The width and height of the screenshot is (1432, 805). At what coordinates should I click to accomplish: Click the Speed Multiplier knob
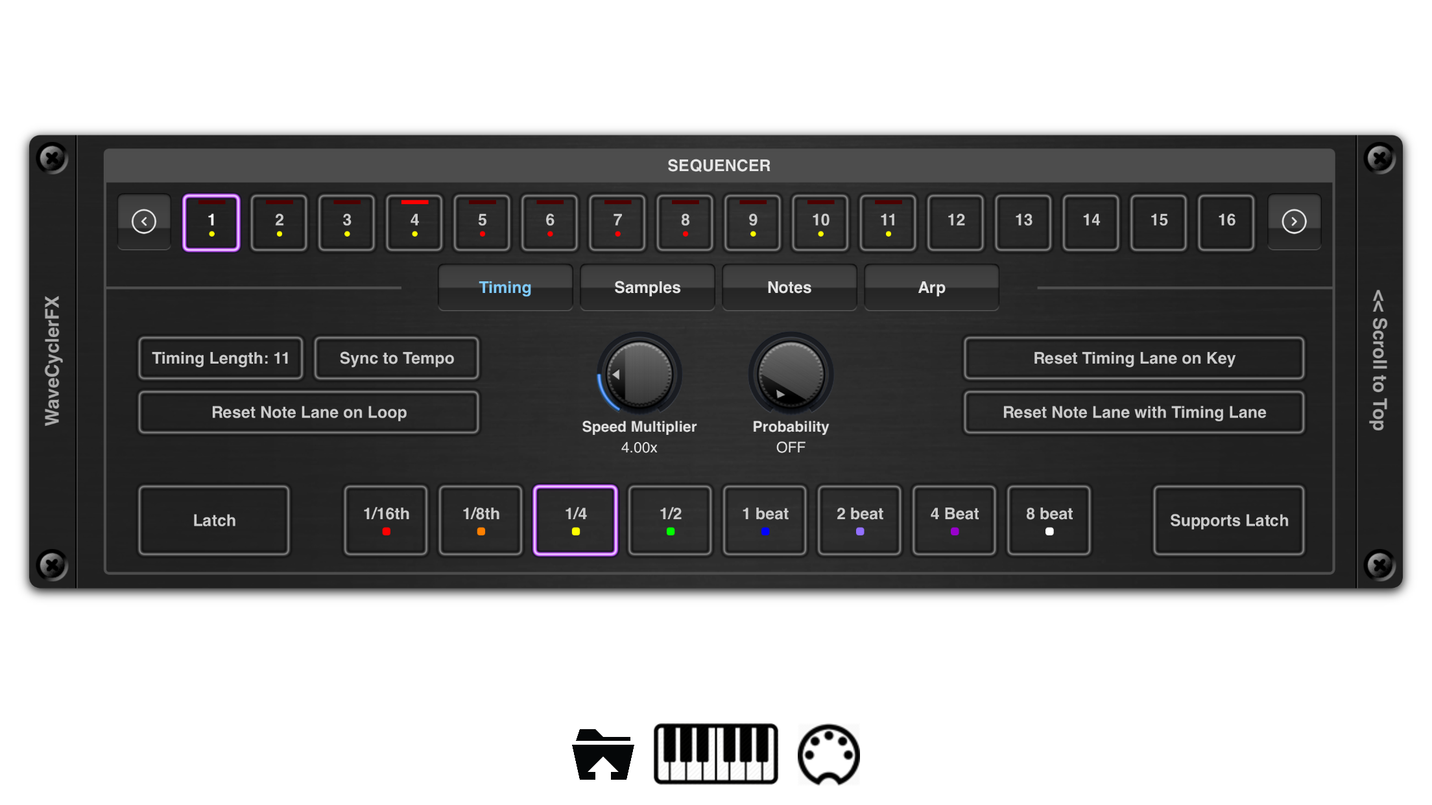pyautogui.click(x=639, y=375)
